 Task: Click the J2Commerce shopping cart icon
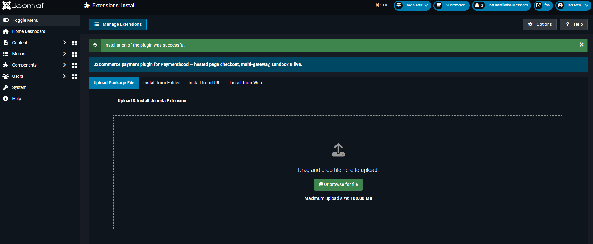[x=438, y=5]
